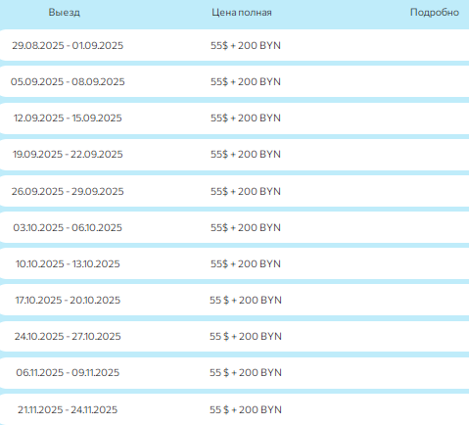The image size is (469, 425).
Task: Click the price in the 21.11.2025 row
Action: coord(246,409)
